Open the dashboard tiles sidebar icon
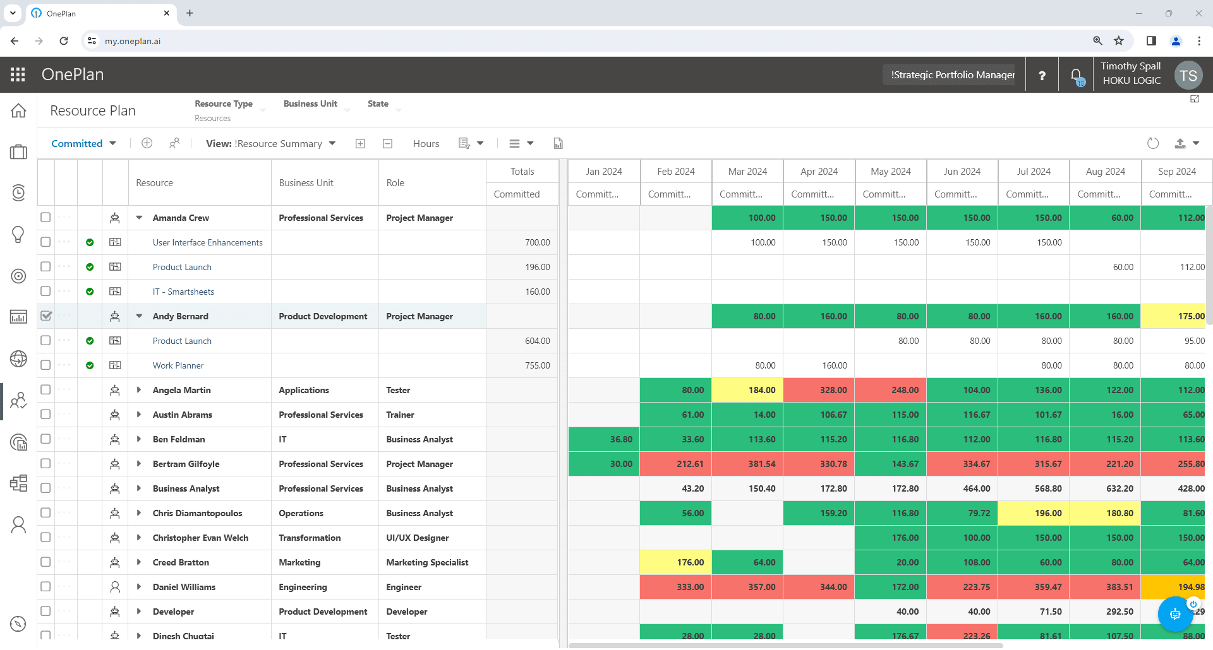The image size is (1213, 650). pos(18,483)
